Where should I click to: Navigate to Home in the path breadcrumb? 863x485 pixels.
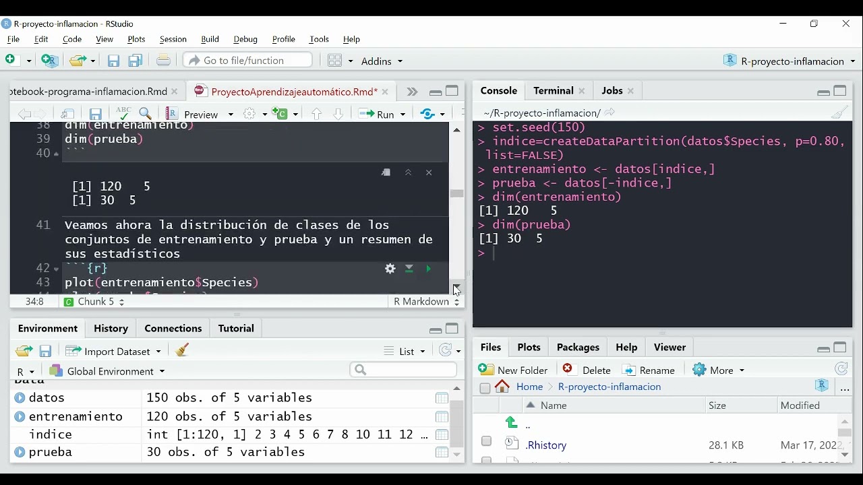[x=529, y=387]
